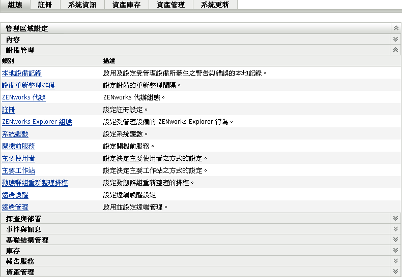Screen dimensions: 402x277
Task: Click the 庫存 section title
Action: (13, 251)
